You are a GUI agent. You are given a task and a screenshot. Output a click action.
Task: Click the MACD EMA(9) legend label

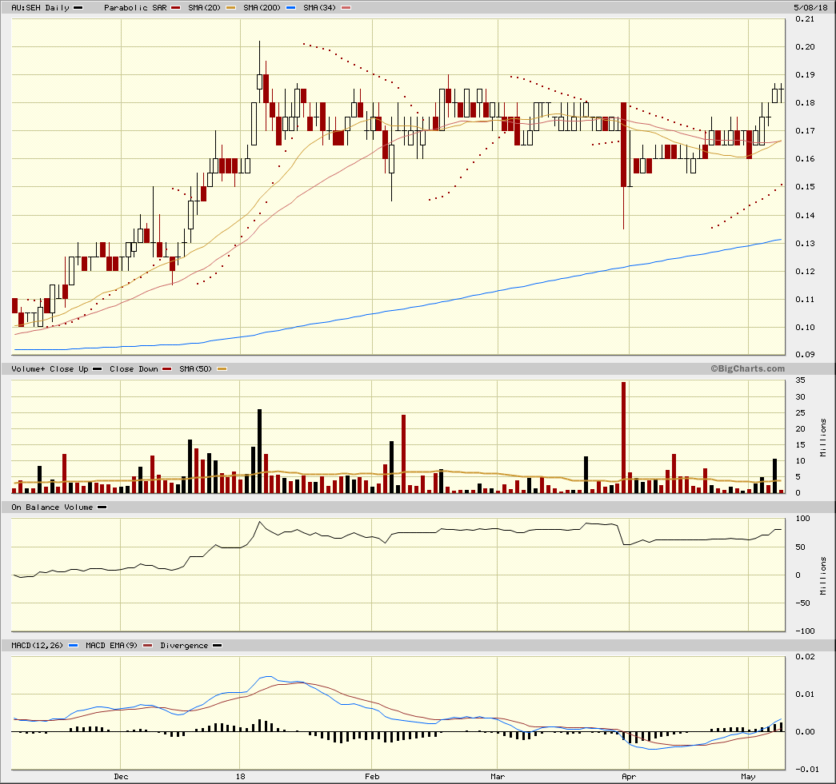(x=111, y=645)
